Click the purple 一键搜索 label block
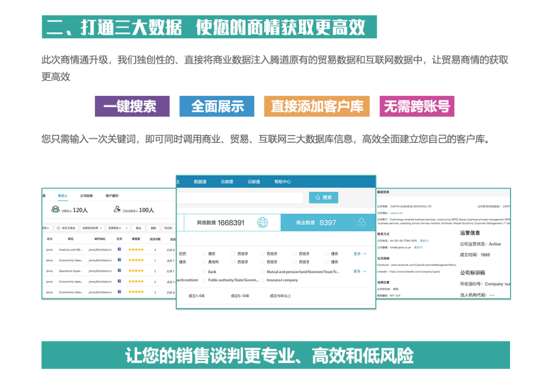This screenshot has width=558, height=376. coord(132,106)
